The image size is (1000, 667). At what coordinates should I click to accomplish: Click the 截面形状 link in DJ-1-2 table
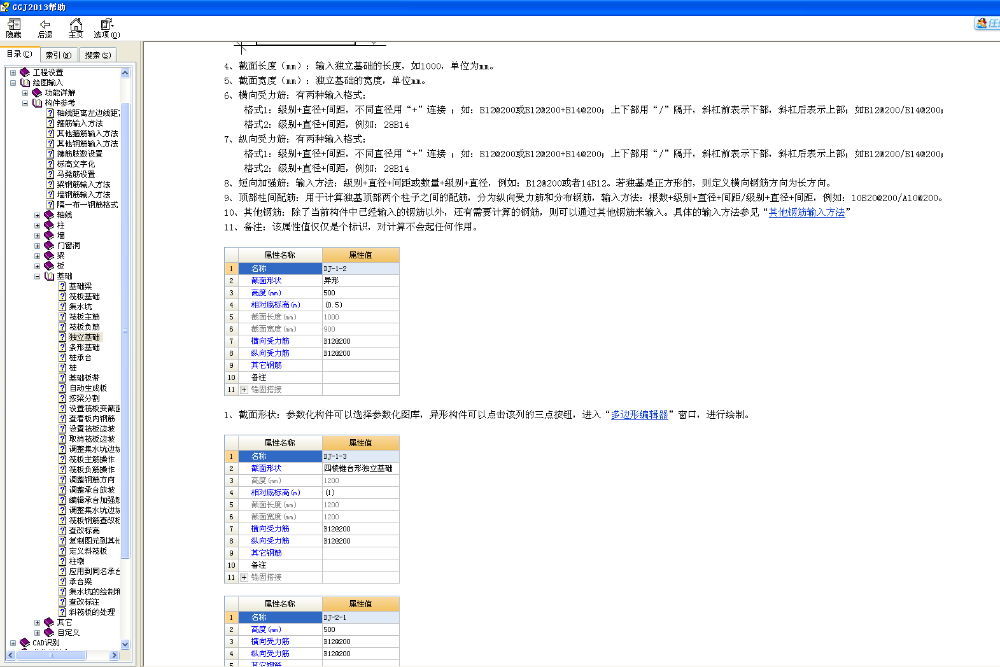[266, 281]
